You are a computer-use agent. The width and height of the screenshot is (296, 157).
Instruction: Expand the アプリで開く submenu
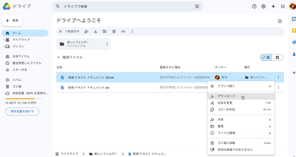click(x=241, y=86)
